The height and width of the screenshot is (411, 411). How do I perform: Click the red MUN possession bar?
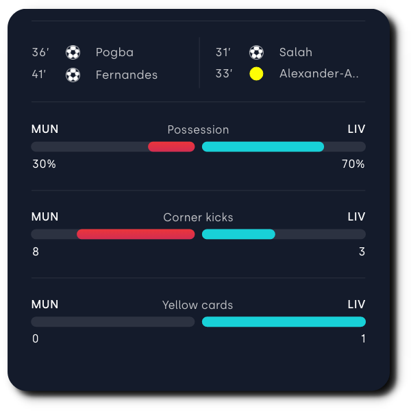click(x=171, y=147)
